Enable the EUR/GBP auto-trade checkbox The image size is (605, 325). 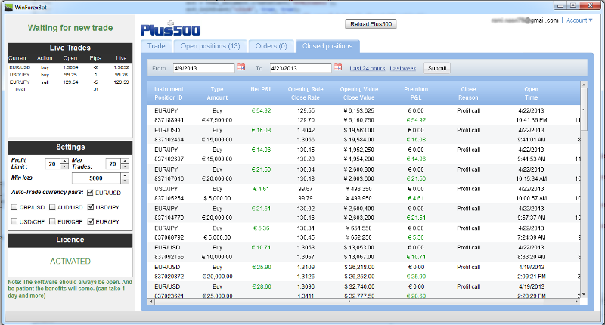tap(52, 221)
